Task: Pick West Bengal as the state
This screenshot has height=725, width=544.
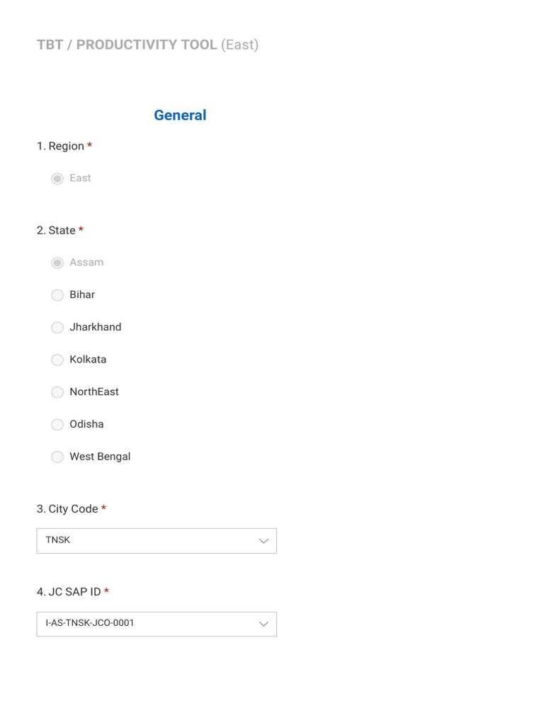Action: pos(57,457)
